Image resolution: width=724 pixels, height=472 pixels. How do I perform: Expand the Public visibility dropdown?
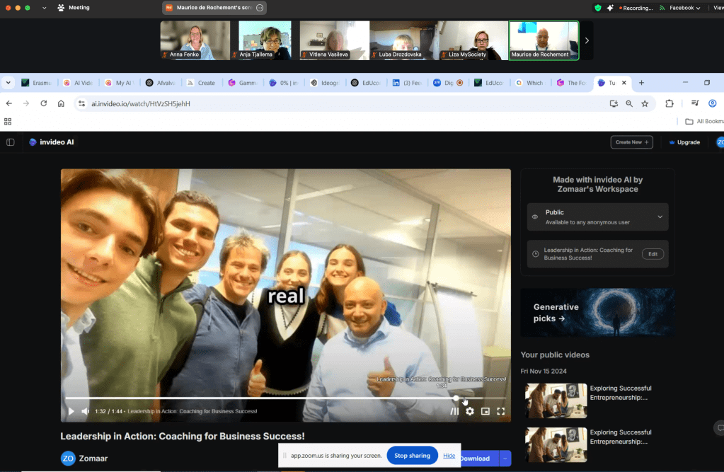click(x=660, y=217)
